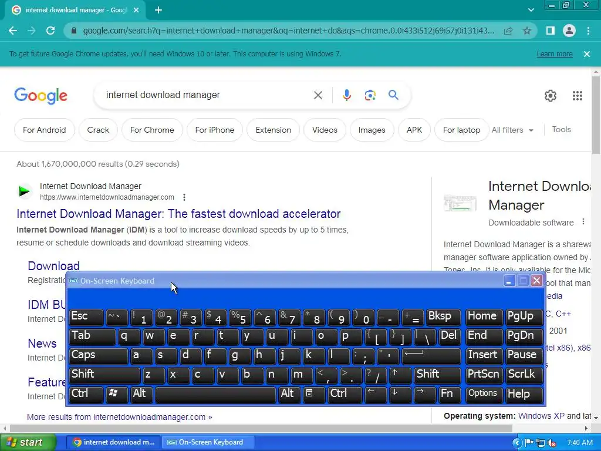This screenshot has height=451, width=601.
Task: Open the Chrome three-dot menu
Action: (x=588, y=31)
